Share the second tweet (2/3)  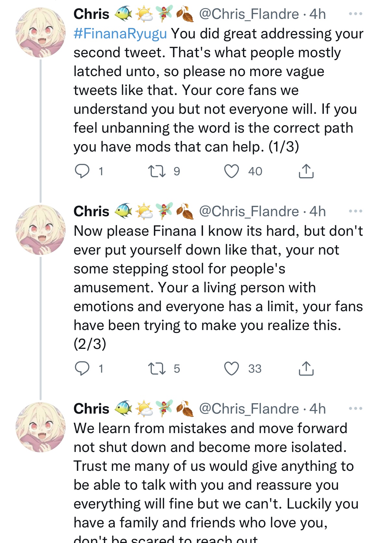pos(306,368)
